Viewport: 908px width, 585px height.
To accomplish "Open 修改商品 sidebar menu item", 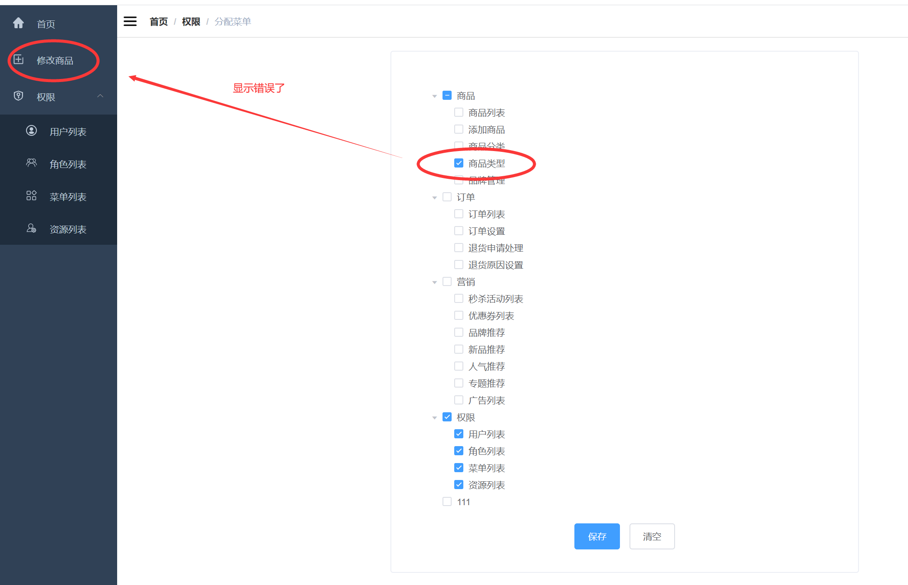I will (59, 60).
